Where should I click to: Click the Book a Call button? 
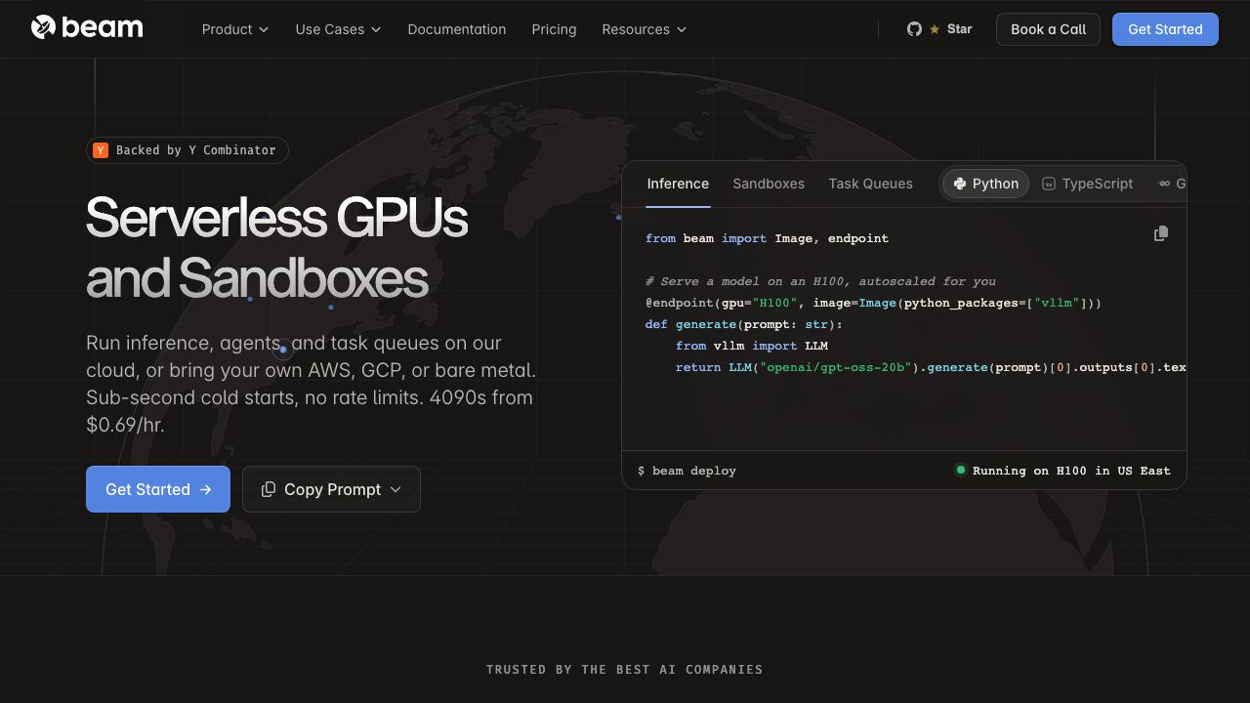1048,29
